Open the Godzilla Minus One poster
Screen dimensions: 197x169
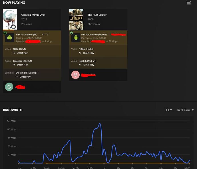[10, 19]
